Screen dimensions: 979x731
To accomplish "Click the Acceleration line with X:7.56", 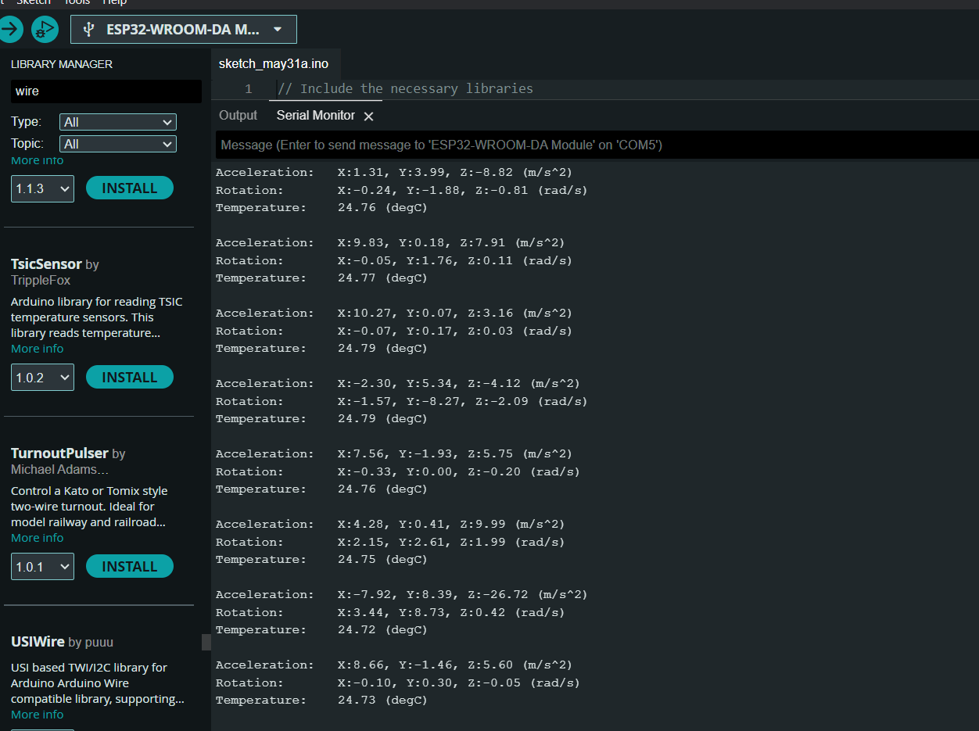I will click(x=393, y=453).
